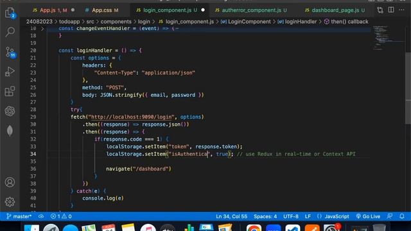Viewport: 411px width, 231px height.
Task: Open Google Chrome from the Dock
Action: click(x=254, y=228)
